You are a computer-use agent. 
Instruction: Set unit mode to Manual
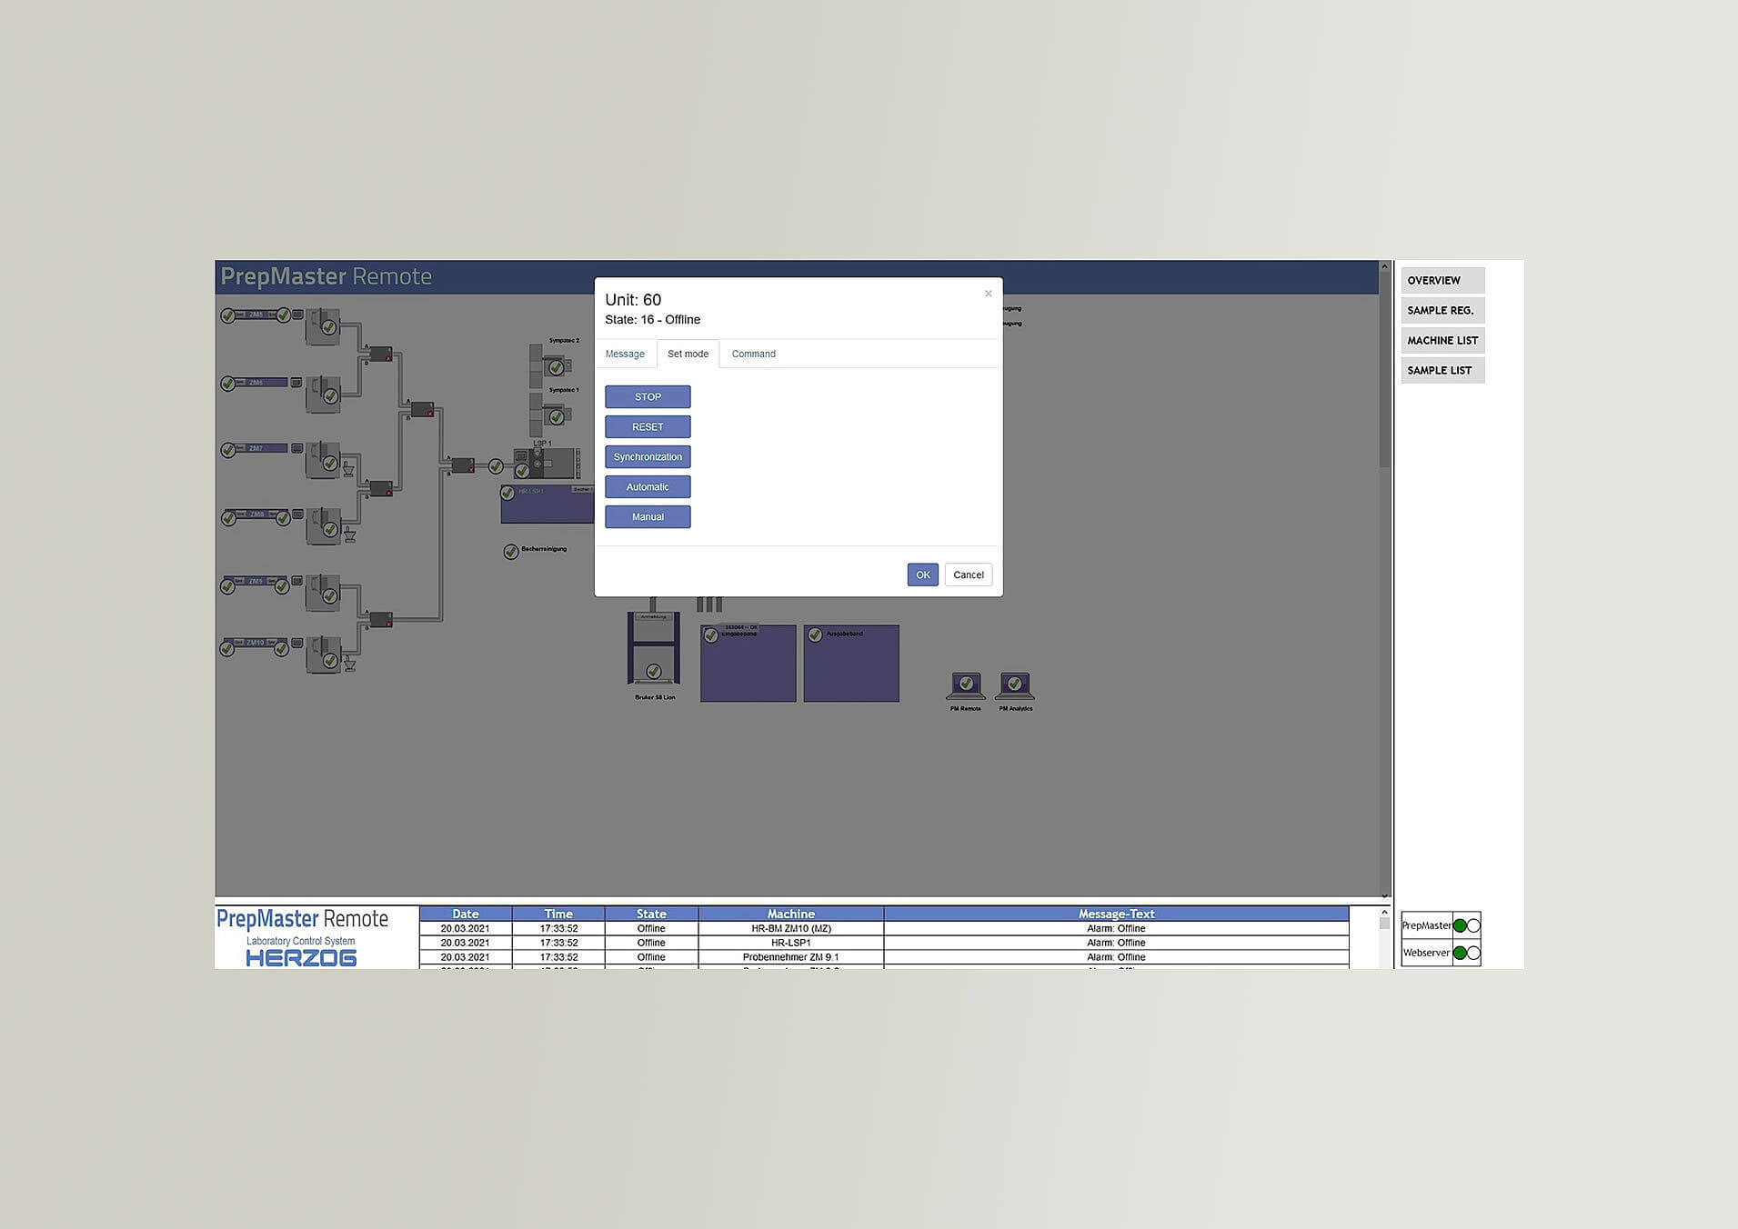tap(648, 516)
